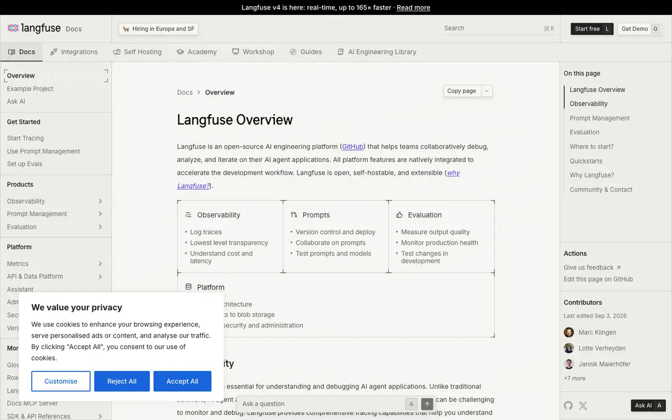Open the AI Engineering Library tab
Viewport: 672px width, 420px height.
(x=377, y=52)
